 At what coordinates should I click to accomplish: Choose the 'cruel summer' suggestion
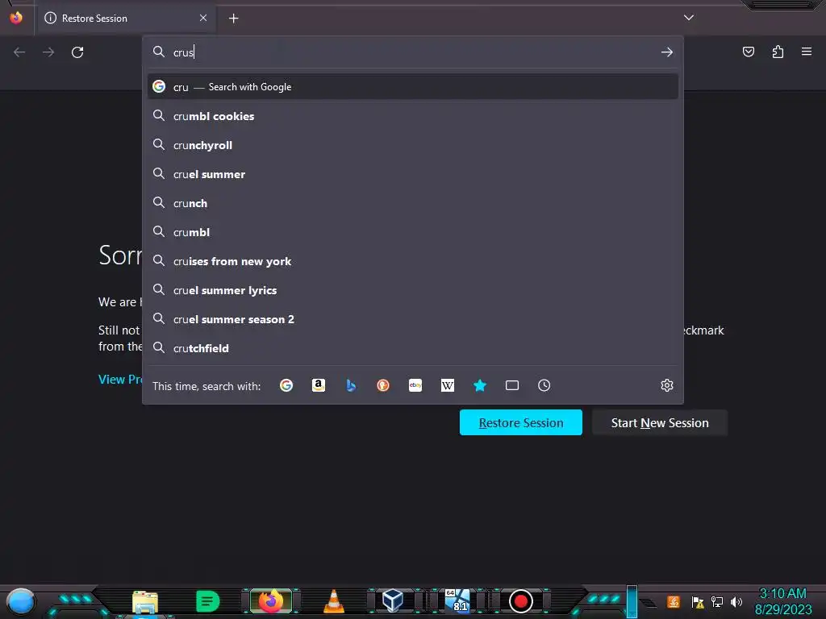click(x=413, y=174)
